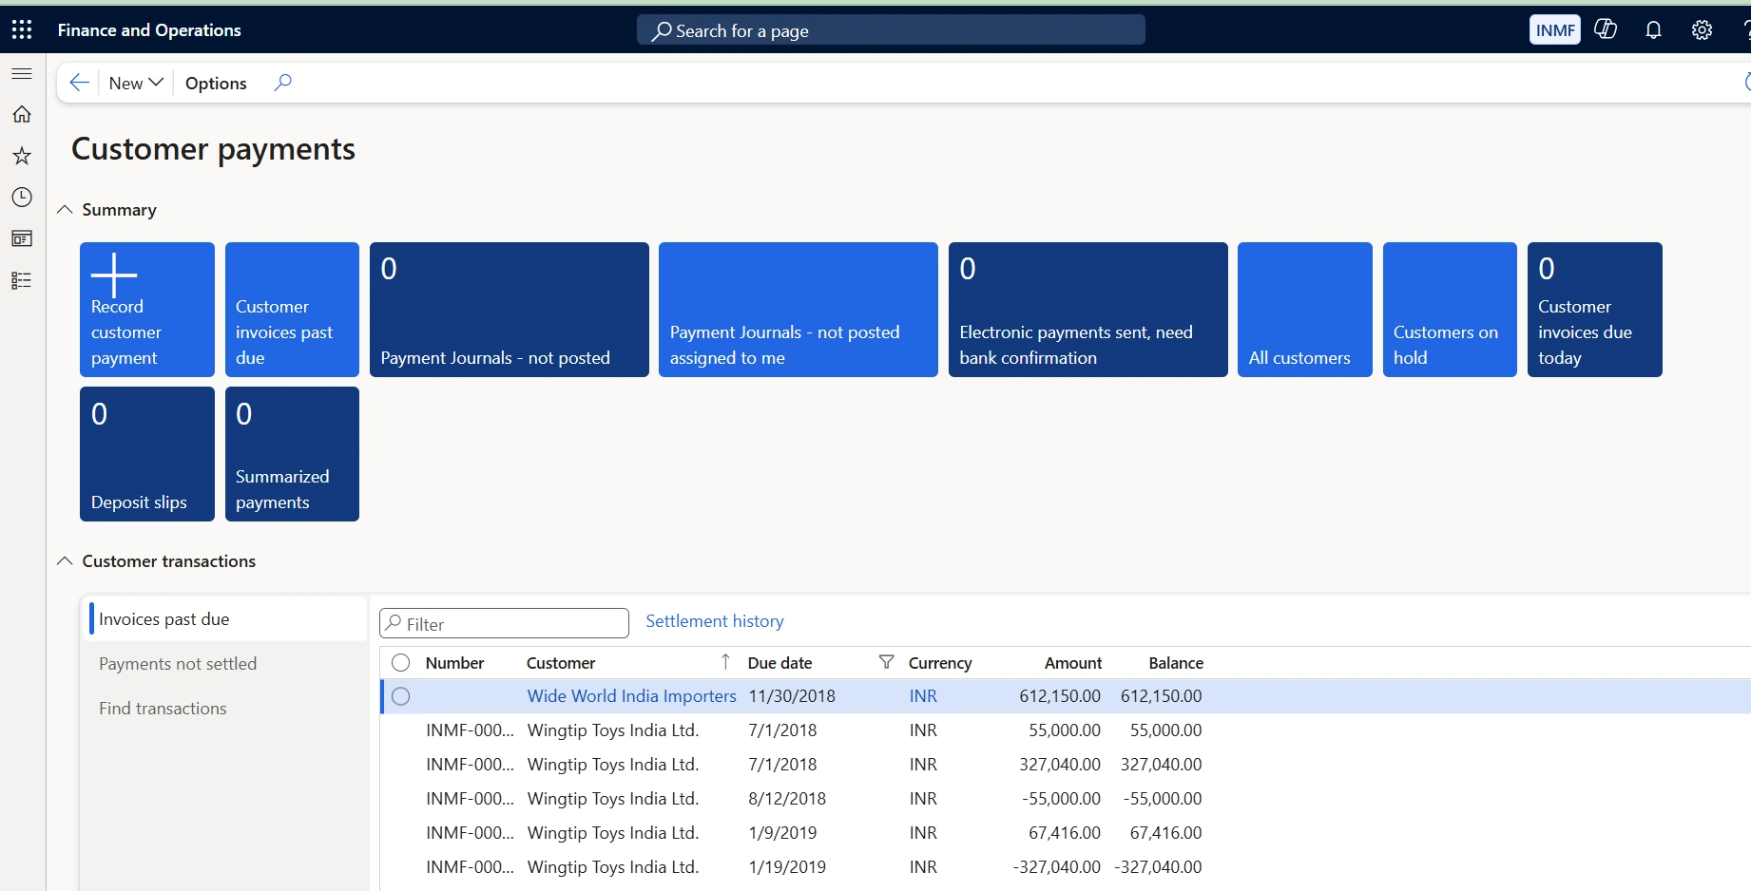Click the Customer column sort arrow

725,662
